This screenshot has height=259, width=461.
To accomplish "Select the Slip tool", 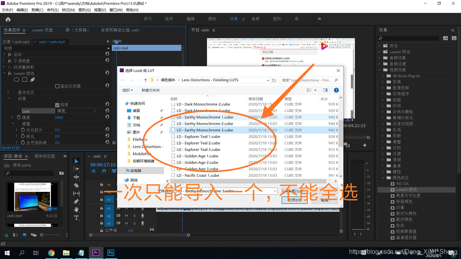I will pos(76,193).
